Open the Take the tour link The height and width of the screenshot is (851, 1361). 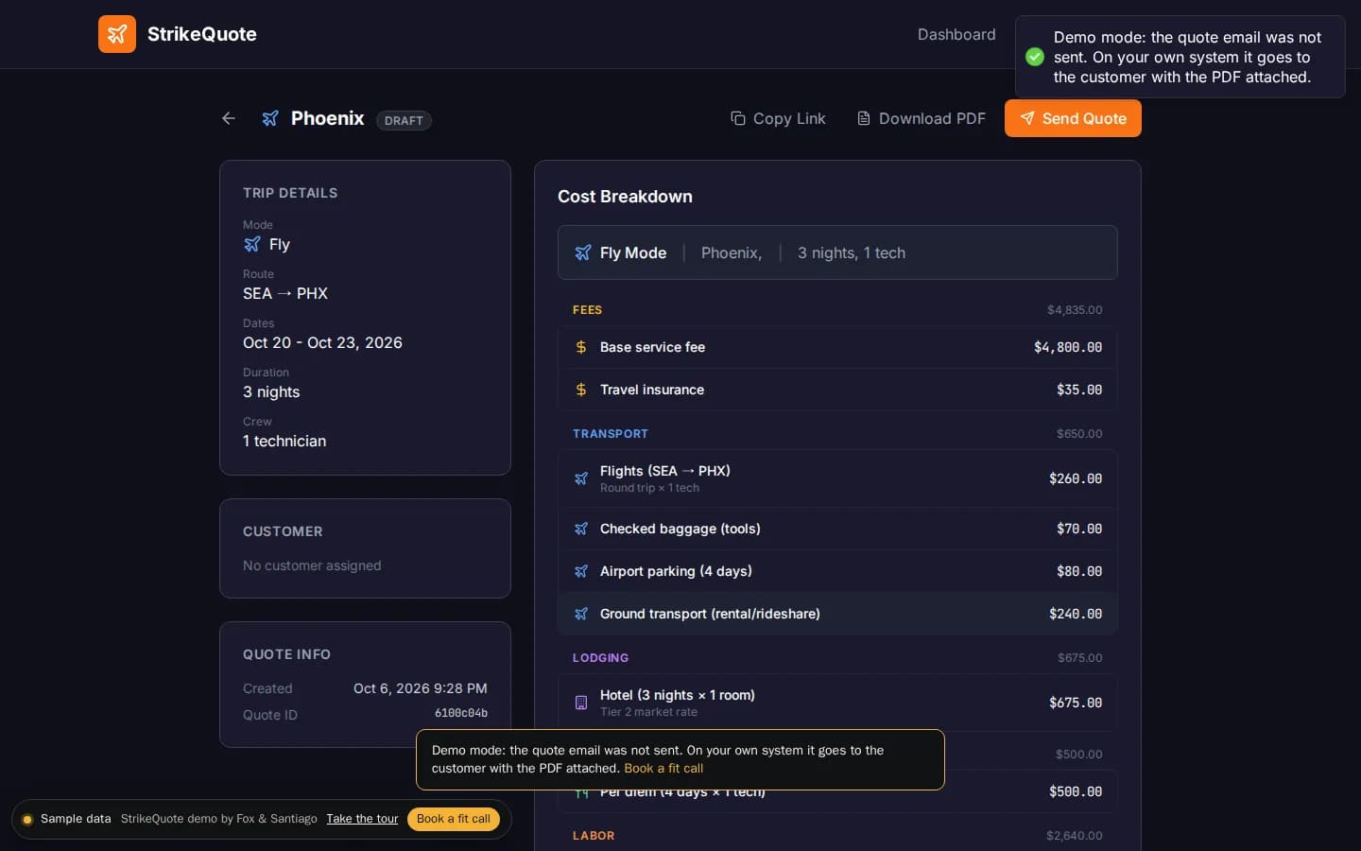pyautogui.click(x=362, y=819)
